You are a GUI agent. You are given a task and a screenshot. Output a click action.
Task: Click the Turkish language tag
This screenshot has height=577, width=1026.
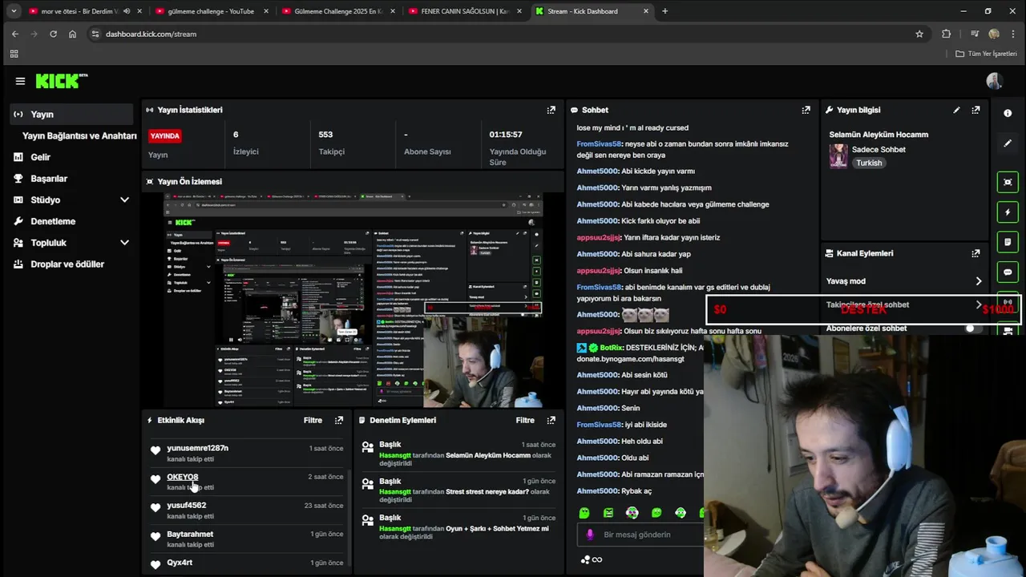pyautogui.click(x=868, y=163)
